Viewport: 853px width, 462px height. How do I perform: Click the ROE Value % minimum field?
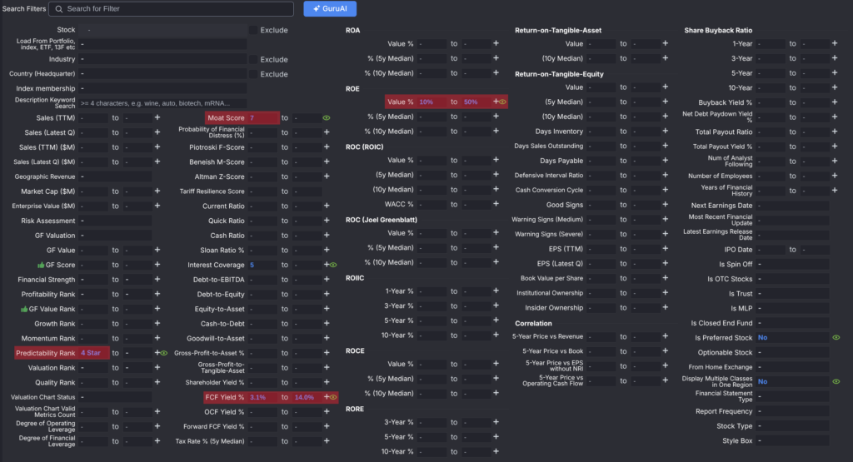431,102
